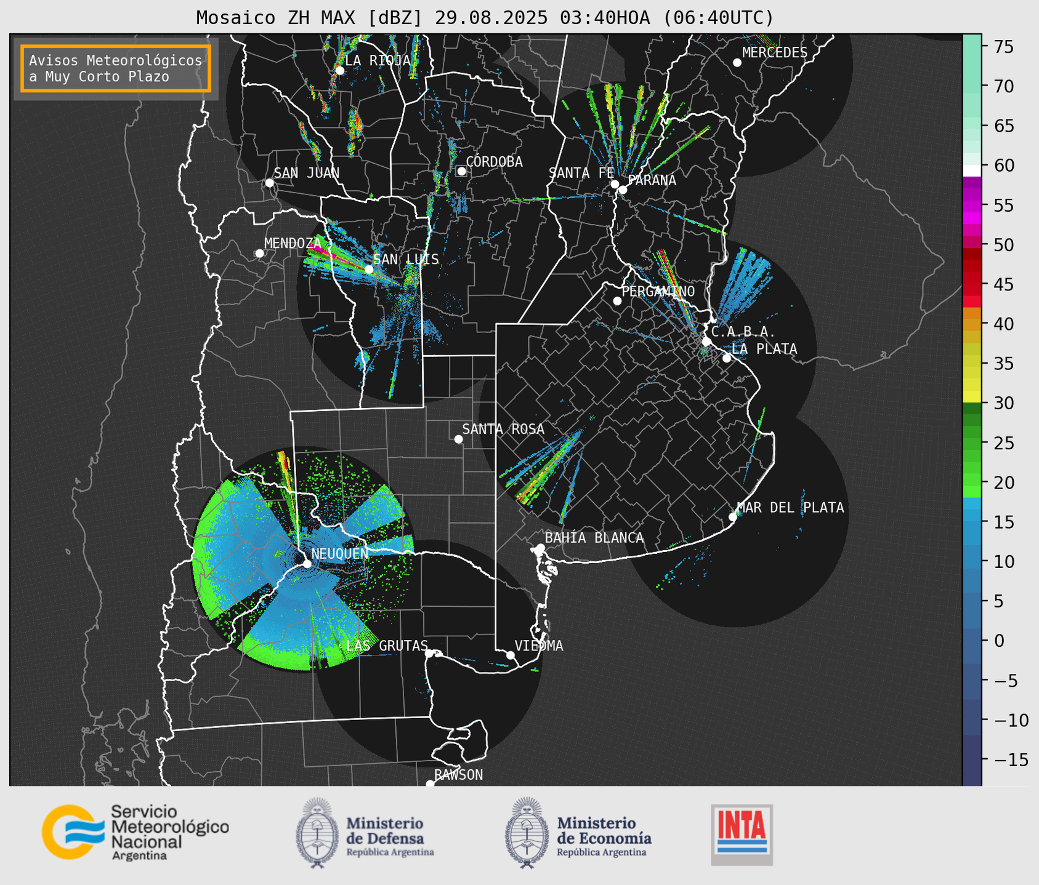Click the INTA logo
1039x885 pixels.
coord(742,834)
